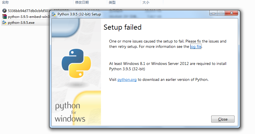Viewport: 255px width, 134px height.
Task: Close the Python Setup window with X
Action: (x=231, y=13)
